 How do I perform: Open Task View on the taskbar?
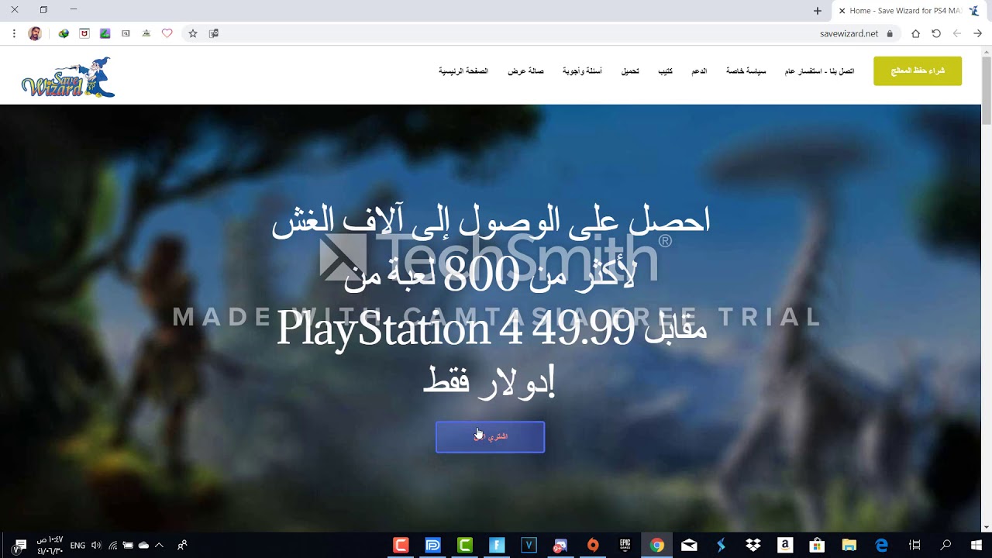914,546
